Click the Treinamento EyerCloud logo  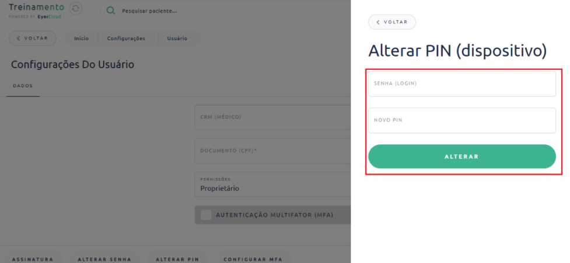coord(36,10)
